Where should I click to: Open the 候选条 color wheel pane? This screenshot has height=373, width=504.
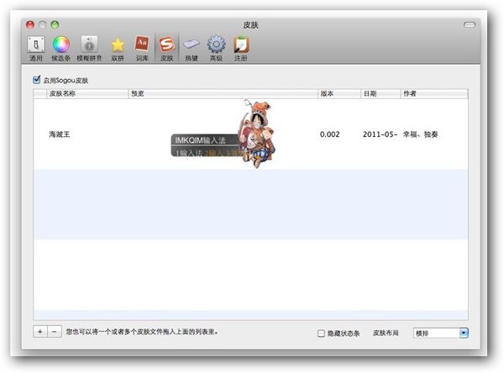click(60, 48)
